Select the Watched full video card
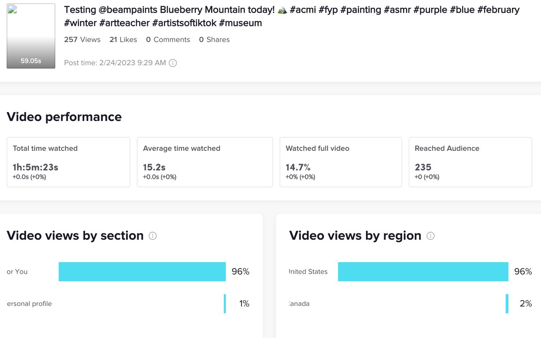 tap(341, 162)
